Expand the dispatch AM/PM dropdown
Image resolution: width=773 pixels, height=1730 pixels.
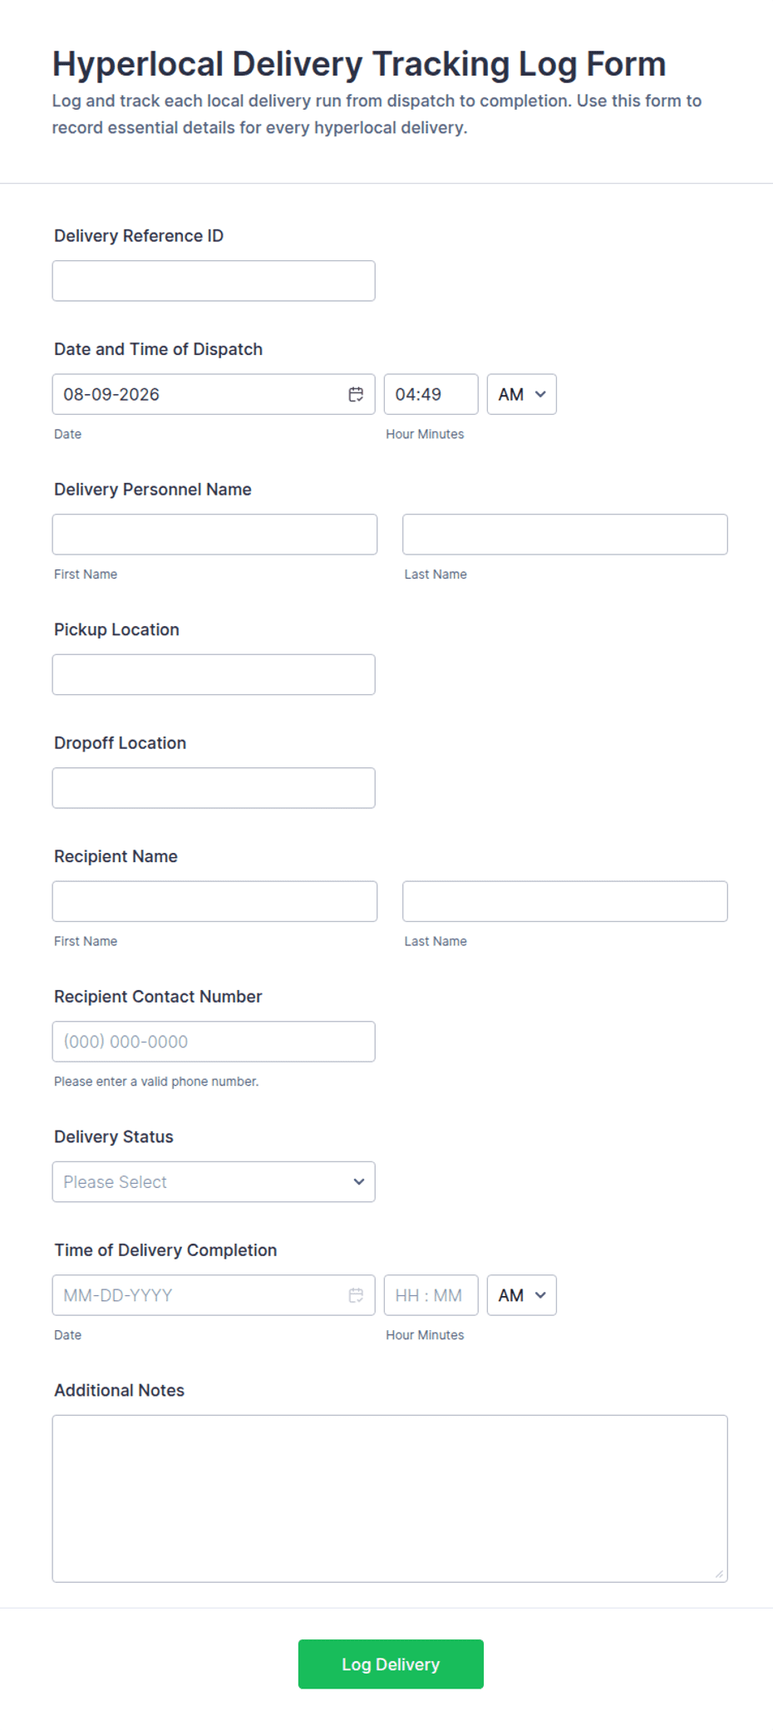click(522, 394)
